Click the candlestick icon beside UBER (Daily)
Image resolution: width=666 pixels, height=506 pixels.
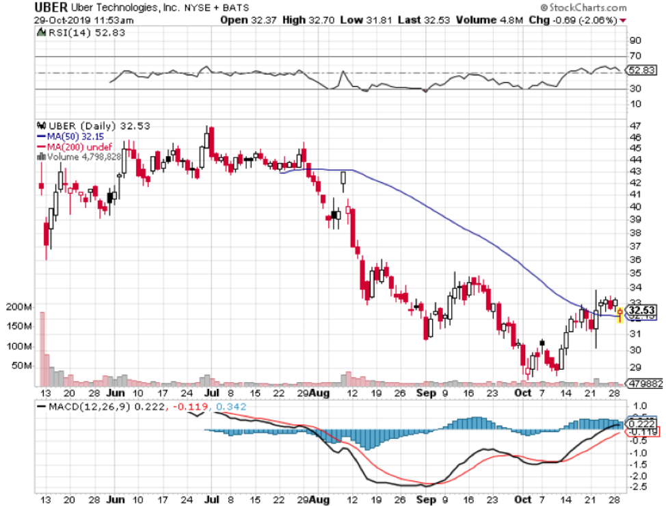click(41, 125)
